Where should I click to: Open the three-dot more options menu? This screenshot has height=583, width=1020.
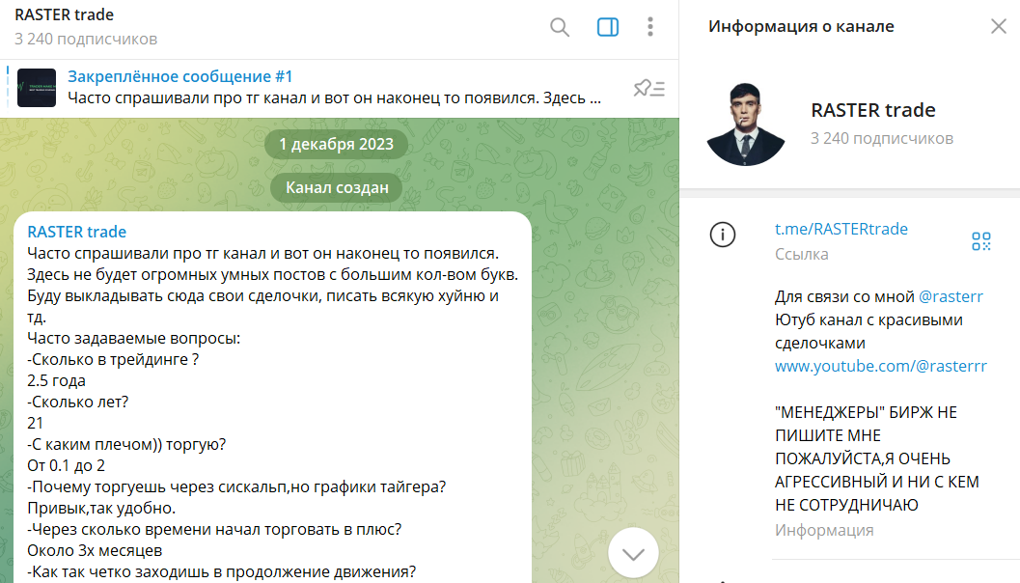pyautogui.click(x=649, y=27)
